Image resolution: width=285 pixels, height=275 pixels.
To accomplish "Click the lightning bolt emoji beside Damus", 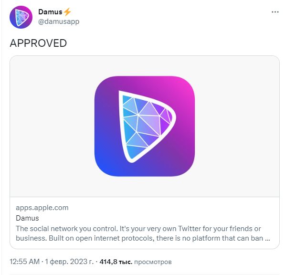I will (x=67, y=12).
